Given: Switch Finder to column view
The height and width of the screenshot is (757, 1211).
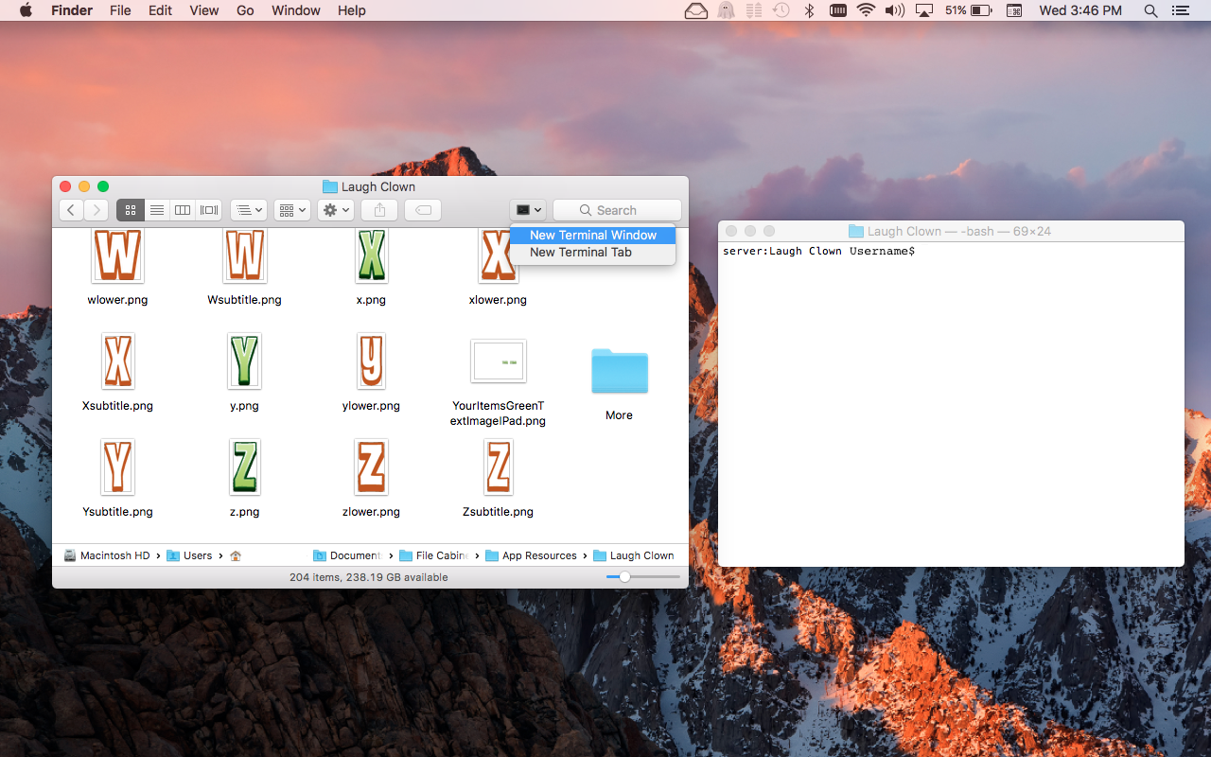Looking at the screenshot, I should coord(184,210).
